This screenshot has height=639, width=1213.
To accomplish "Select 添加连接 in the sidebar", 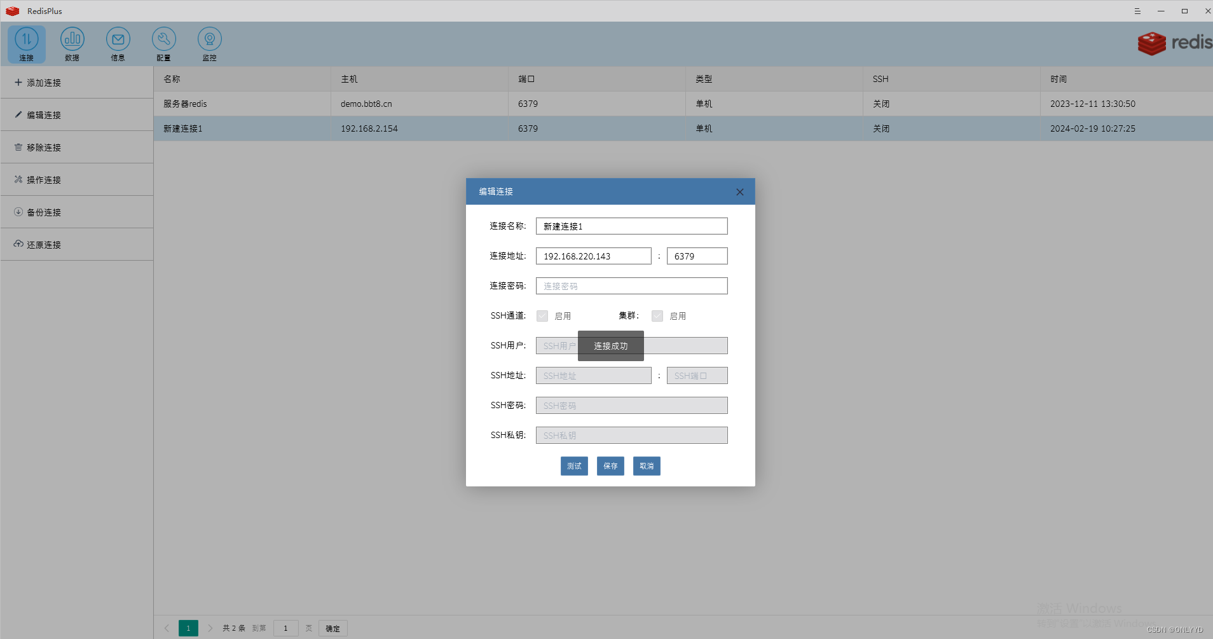I will tap(44, 83).
